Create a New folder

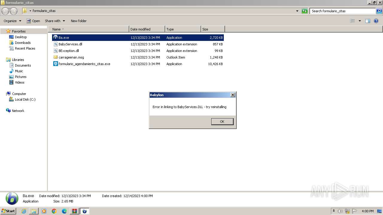(x=79, y=21)
